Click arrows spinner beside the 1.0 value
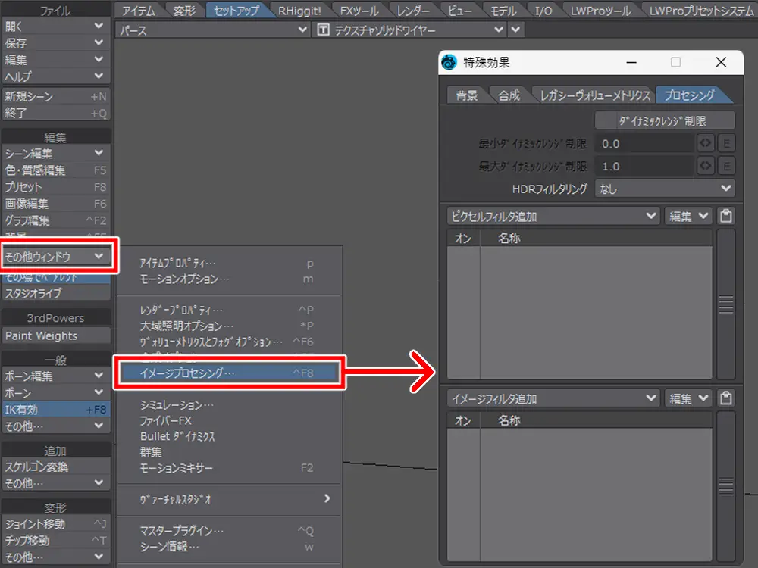This screenshot has width=758, height=568. (x=705, y=167)
